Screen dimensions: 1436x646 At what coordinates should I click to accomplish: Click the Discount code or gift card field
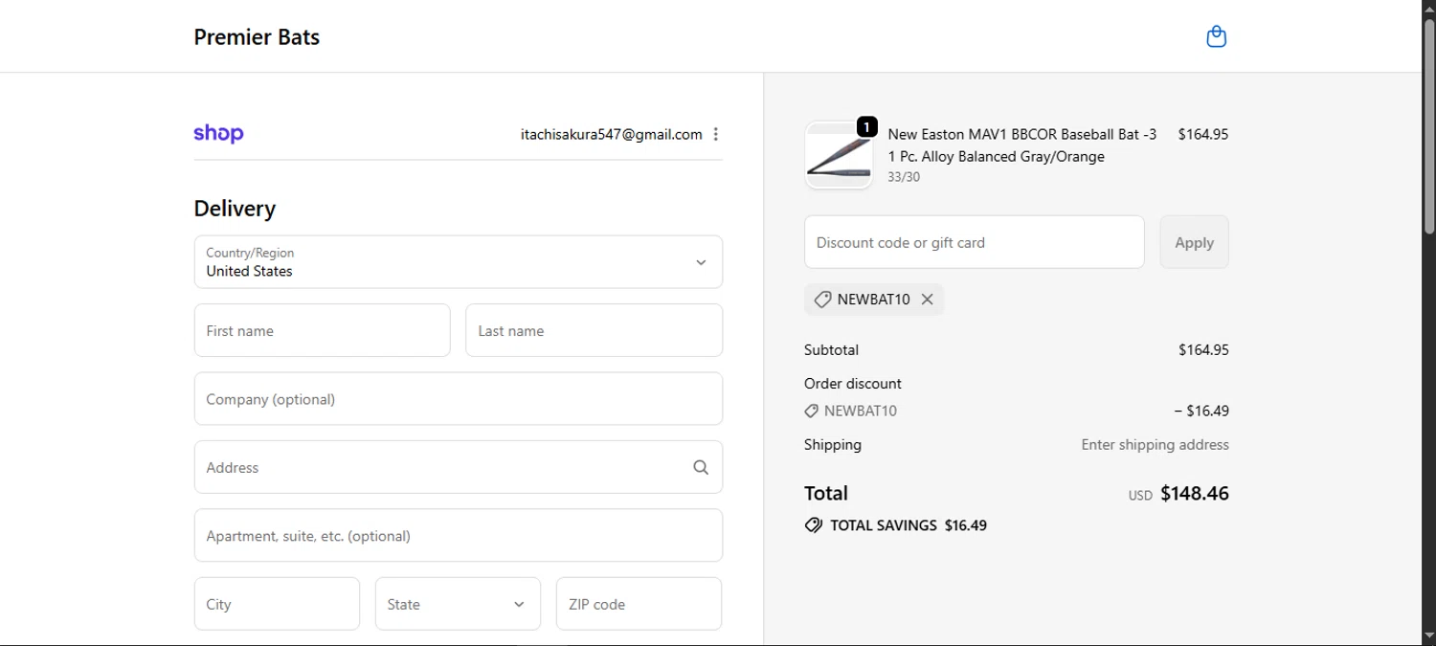(x=975, y=242)
